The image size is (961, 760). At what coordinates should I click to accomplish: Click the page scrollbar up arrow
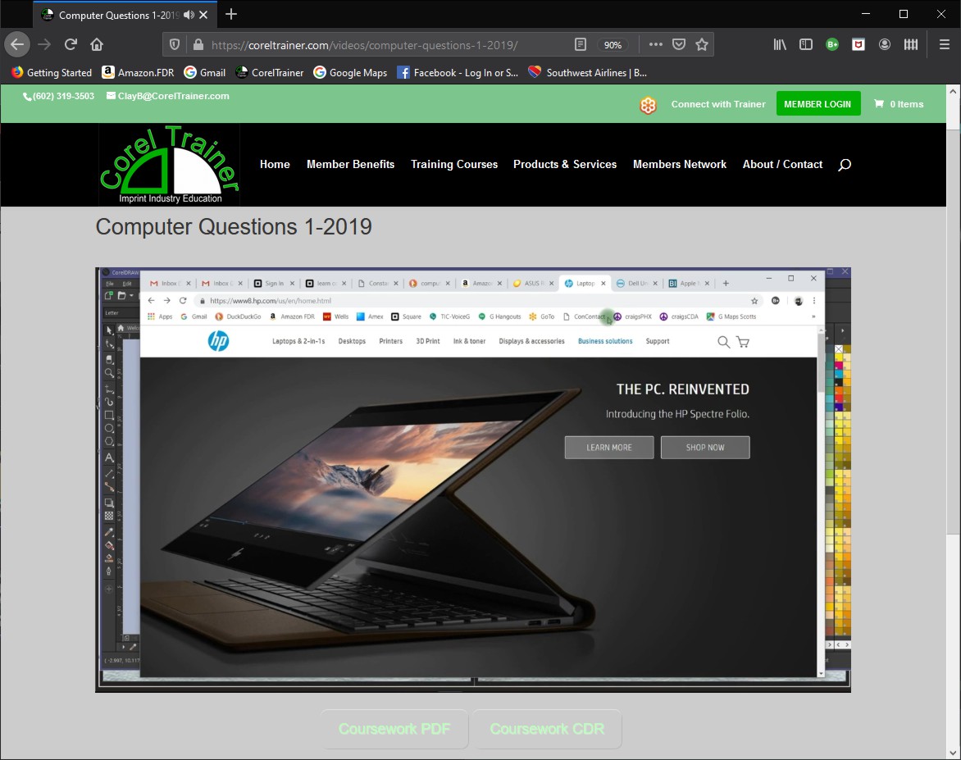tap(953, 91)
